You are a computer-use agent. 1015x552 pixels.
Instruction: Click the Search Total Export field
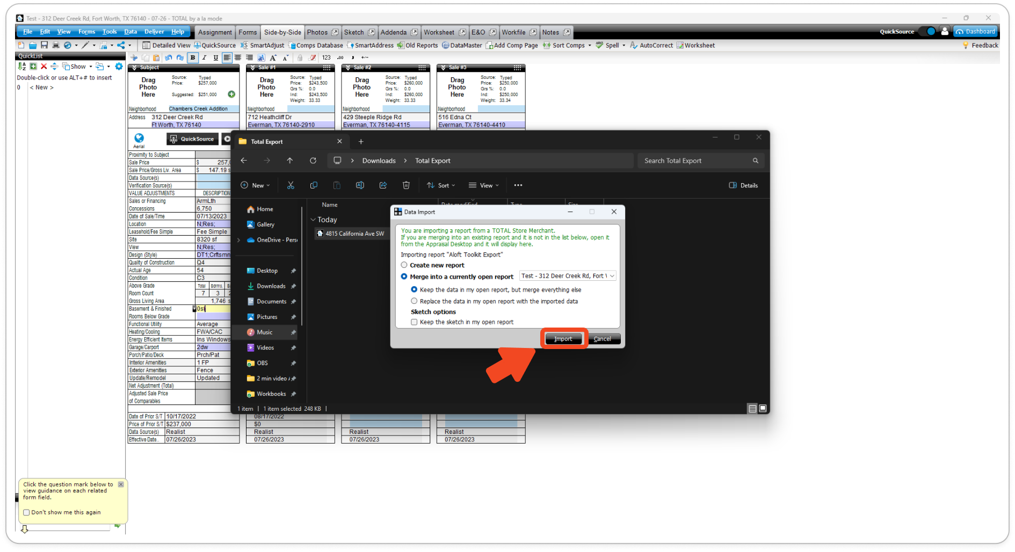(x=700, y=161)
